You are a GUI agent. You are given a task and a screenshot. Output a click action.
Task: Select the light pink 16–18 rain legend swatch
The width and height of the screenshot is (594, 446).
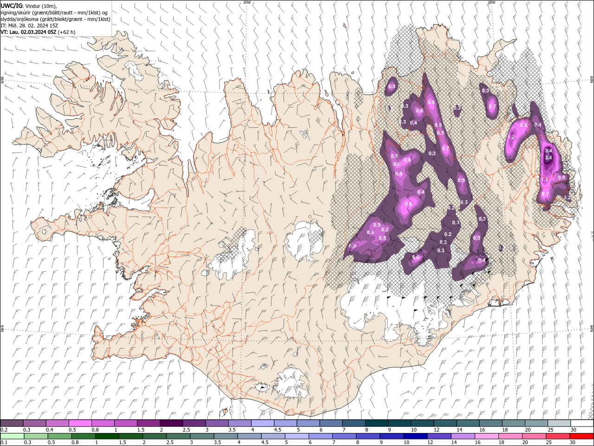(487, 436)
